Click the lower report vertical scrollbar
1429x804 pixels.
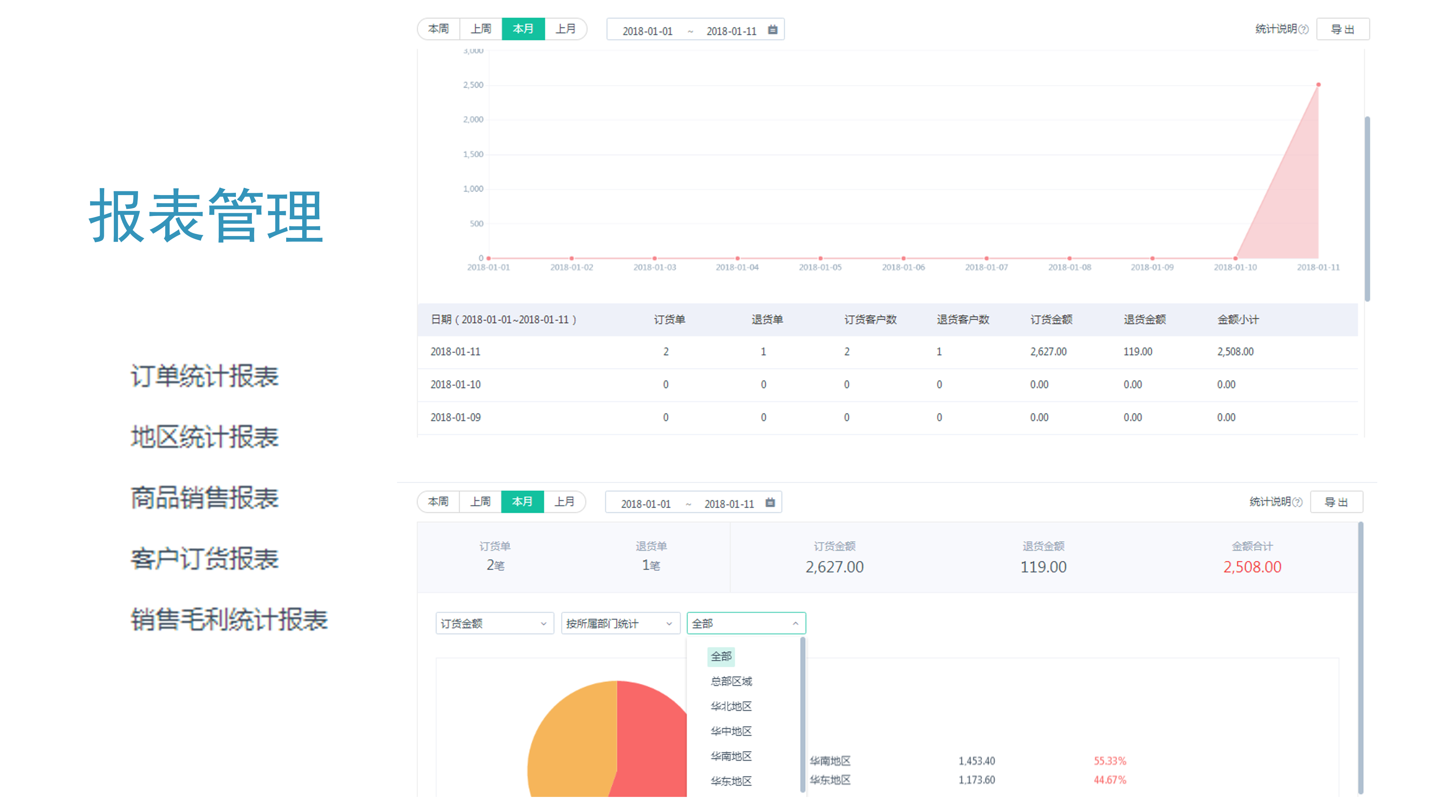coord(1360,658)
